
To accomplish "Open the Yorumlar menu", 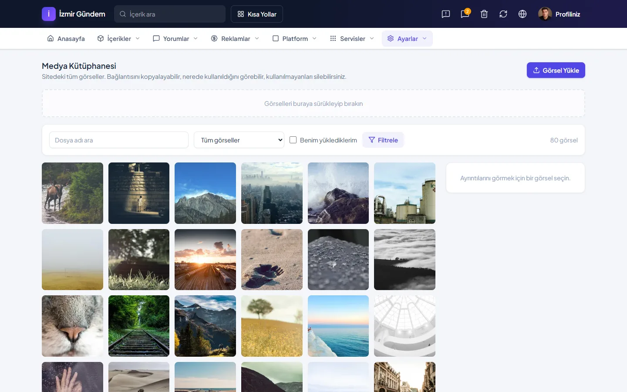I will pos(175,38).
